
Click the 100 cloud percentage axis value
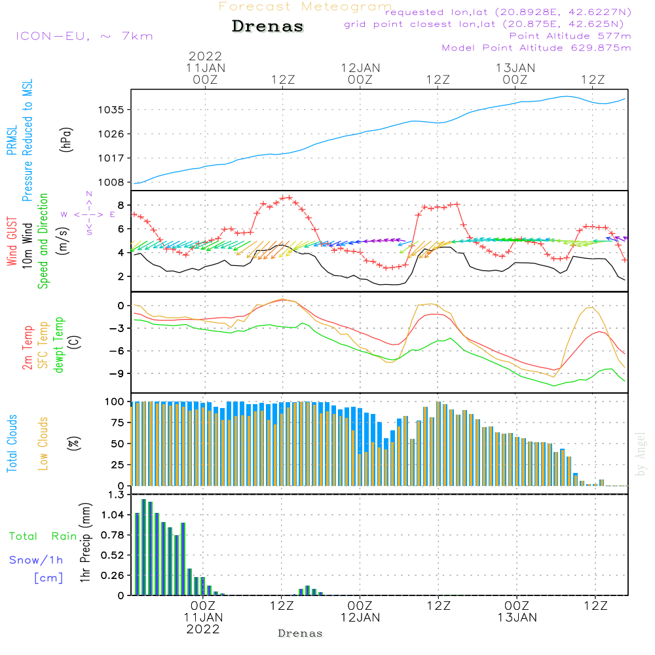pyautogui.click(x=114, y=402)
